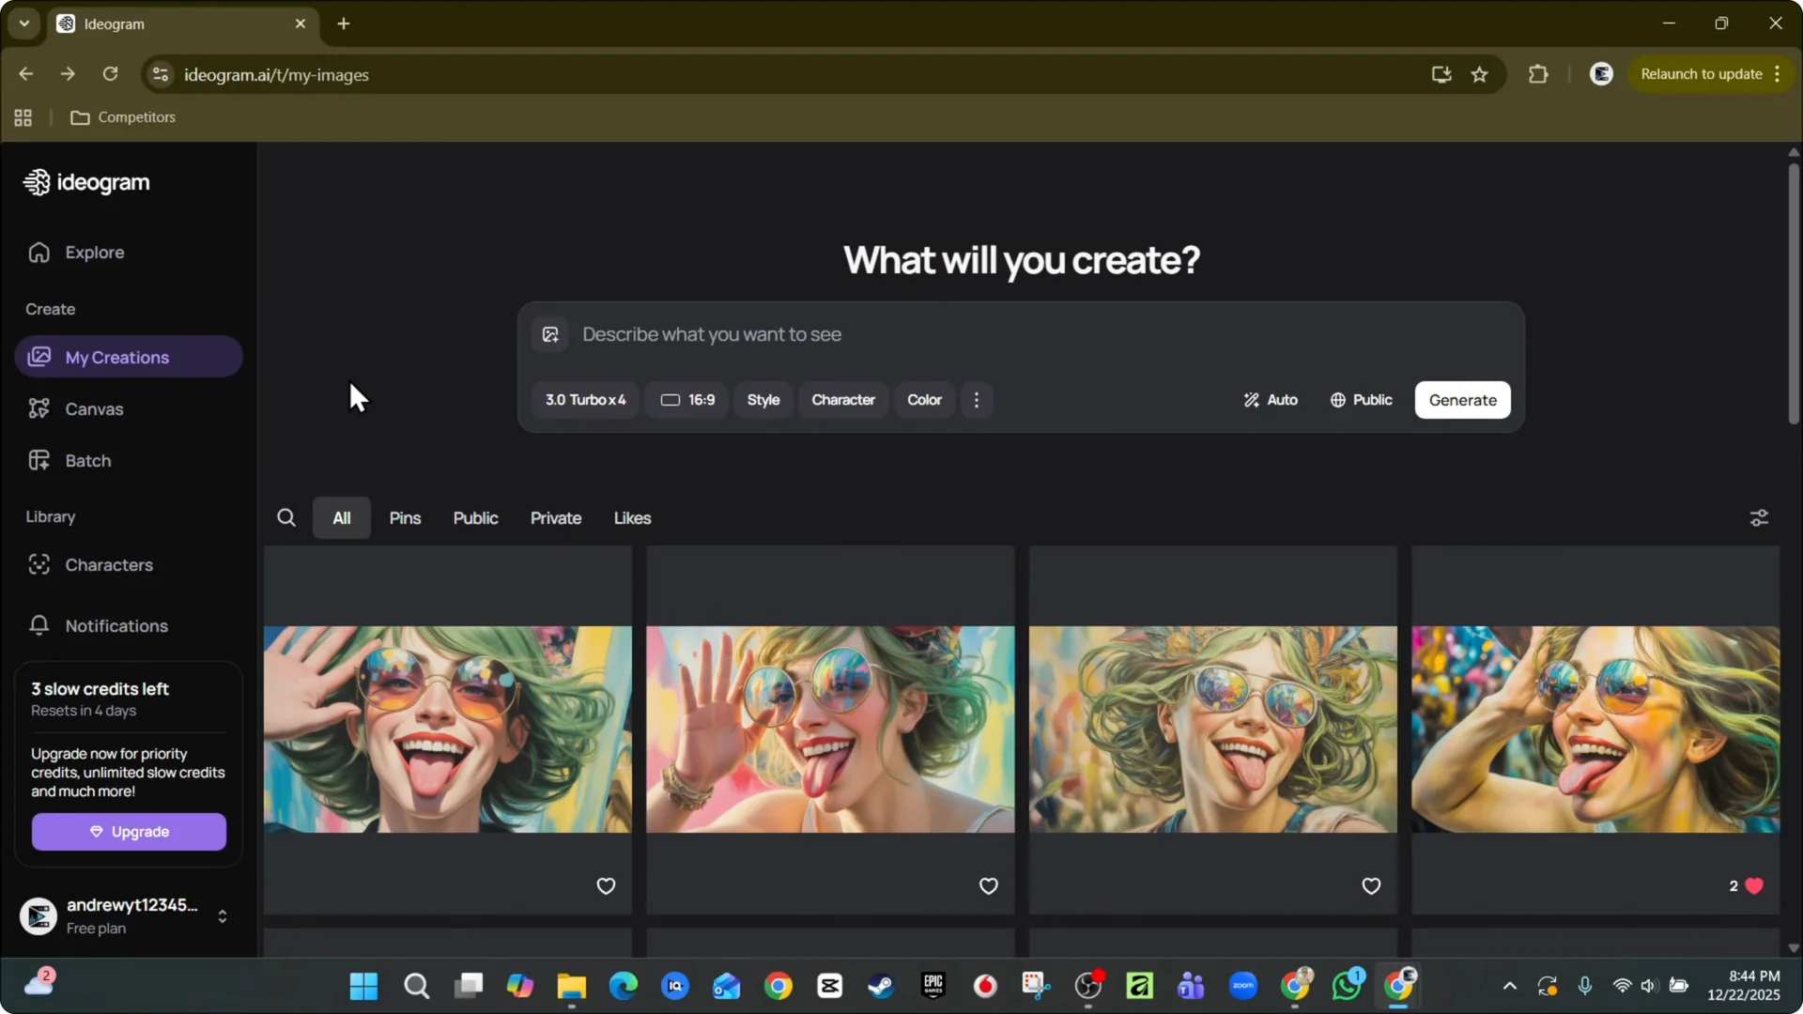Switch to the Likes tab
Image resolution: width=1803 pixels, height=1014 pixels.
(632, 517)
